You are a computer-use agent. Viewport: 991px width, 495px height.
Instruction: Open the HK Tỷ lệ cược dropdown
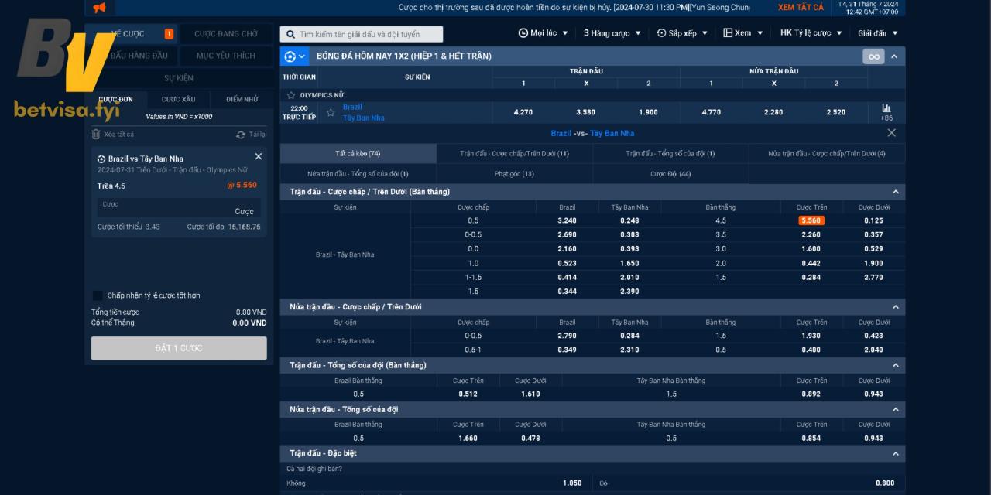[811, 33]
